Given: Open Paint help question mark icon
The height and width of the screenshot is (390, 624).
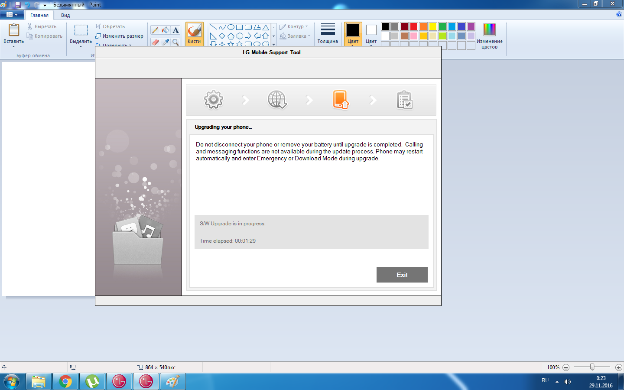Looking at the screenshot, I should point(619,14).
